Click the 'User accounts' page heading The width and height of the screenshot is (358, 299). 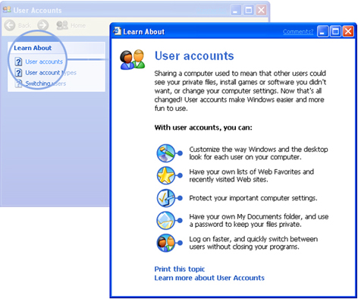point(194,56)
